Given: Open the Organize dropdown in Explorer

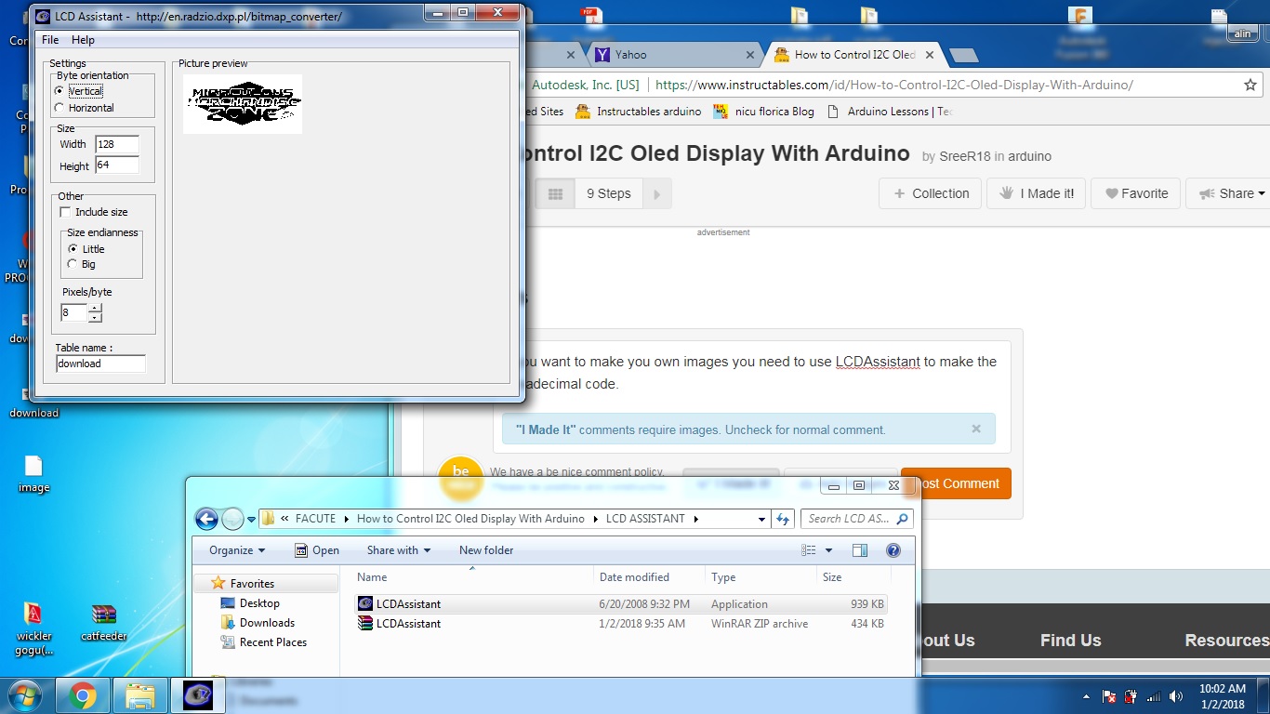Looking at the screenshot, I should (234, 549).
